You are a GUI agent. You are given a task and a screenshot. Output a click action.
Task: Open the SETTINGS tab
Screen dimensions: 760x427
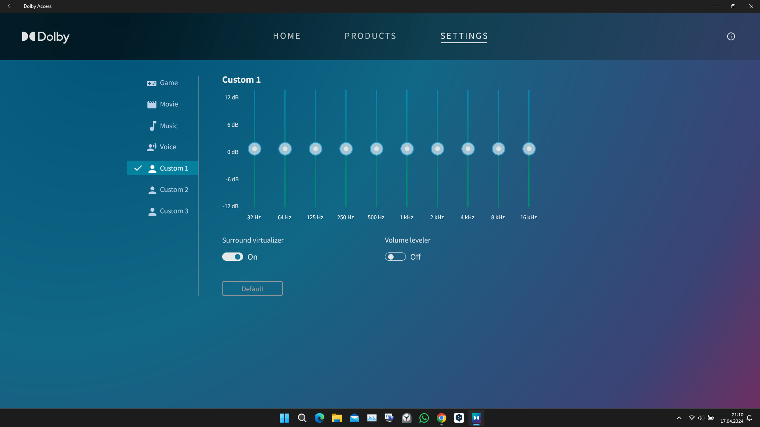[464, 36]
